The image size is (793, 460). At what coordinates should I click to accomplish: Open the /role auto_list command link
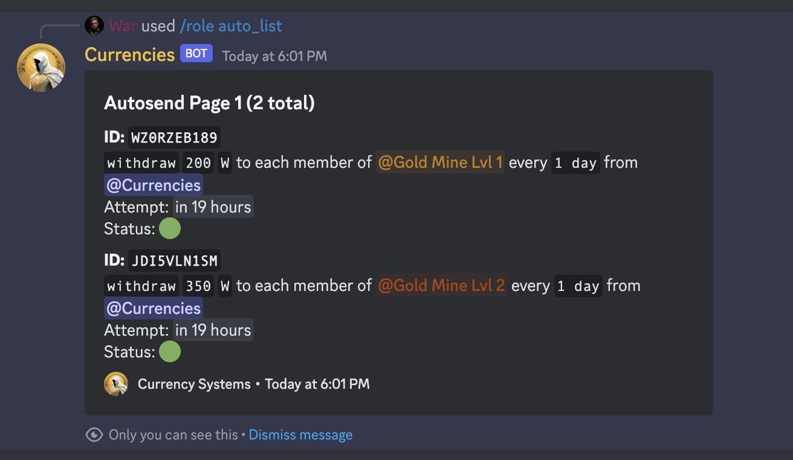tap(231, 26)
